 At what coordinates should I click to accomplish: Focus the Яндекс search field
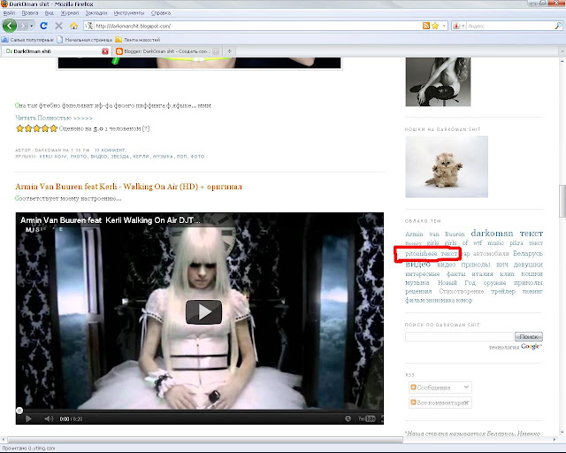(x=509, y=26)
